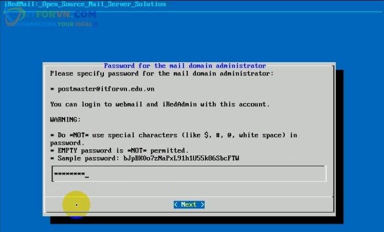384x232 pixels.
Task: Click the "You can login to webmail" line
Action: [x=159, y=104]
